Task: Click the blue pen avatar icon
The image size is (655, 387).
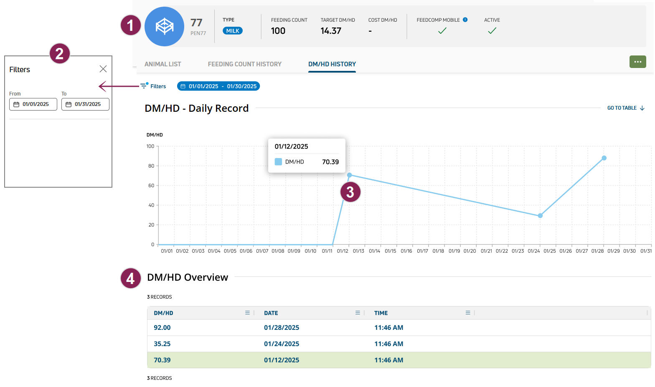Action: pyautogui.click(x=164, y=26)
